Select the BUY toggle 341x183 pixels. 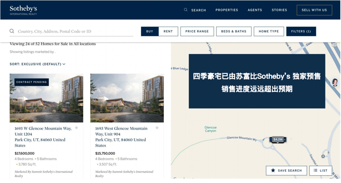pyautogui.click(x=150, y=31)
